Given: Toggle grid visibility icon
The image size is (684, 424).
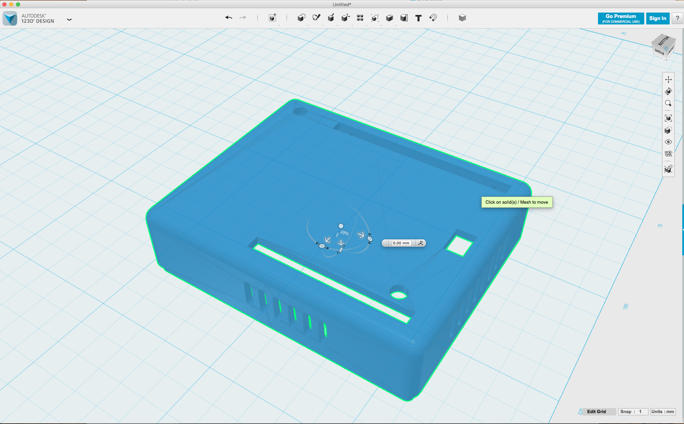Looking at the screenshot, I should pyautogui.click(x=668, y=154).
